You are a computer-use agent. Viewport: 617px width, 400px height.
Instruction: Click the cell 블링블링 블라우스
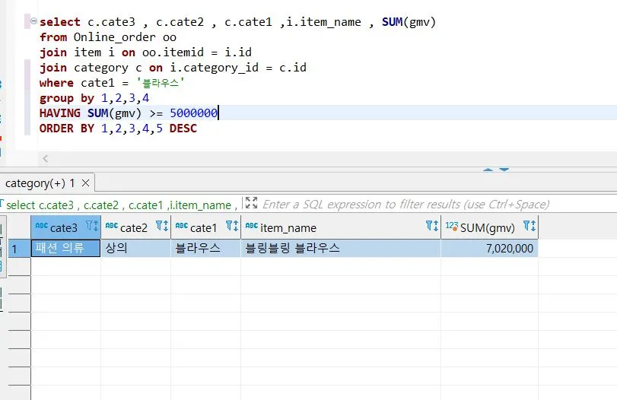[x=341, y=248]
